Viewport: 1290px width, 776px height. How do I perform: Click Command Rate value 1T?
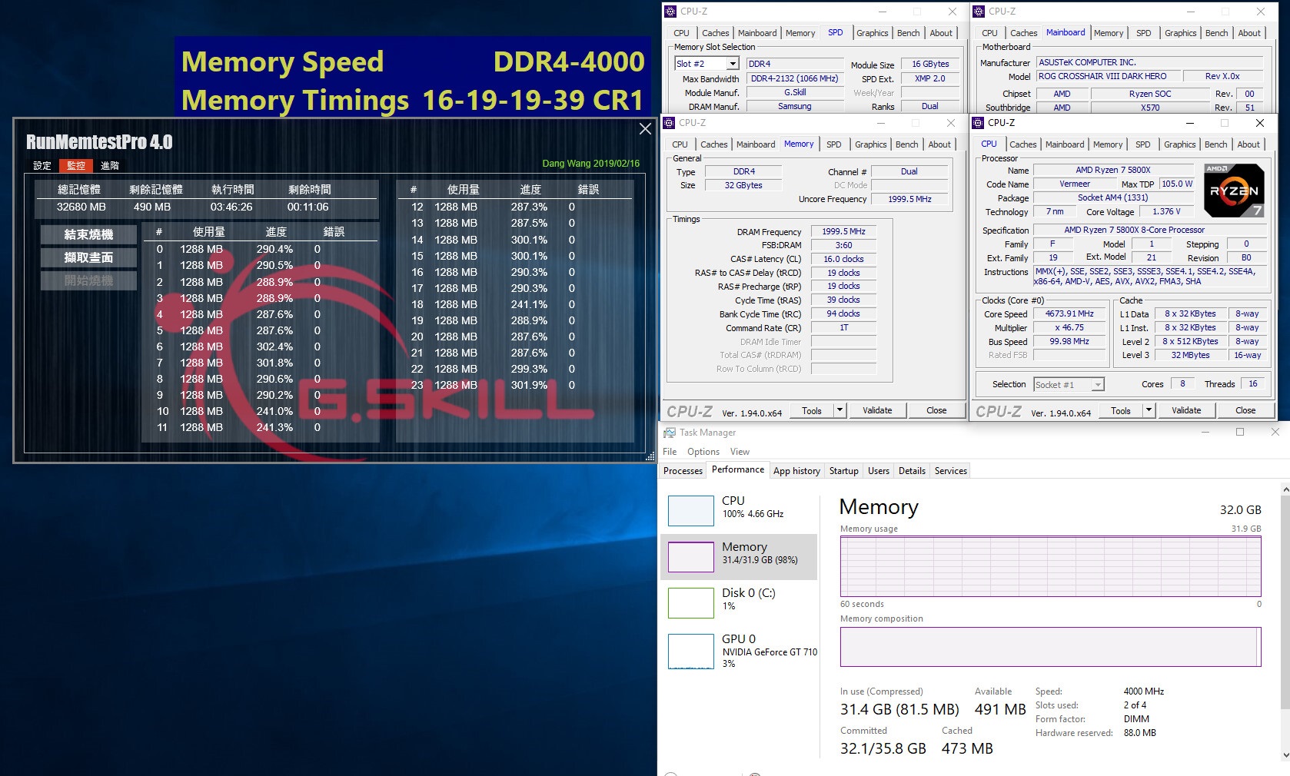point(843,327)
